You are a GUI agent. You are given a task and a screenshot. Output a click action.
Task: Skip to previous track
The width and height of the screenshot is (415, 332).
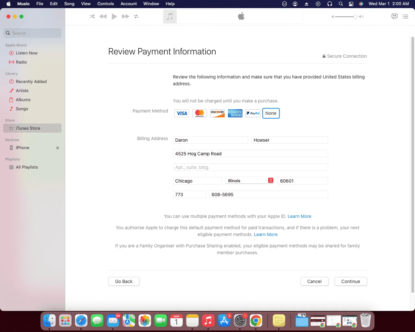pyautogui.click(x=103, y=17)
